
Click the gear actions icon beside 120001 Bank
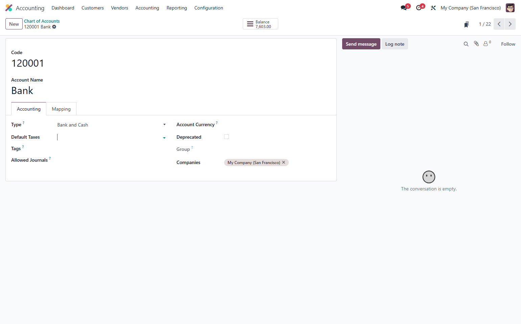[x=54, y=27]
